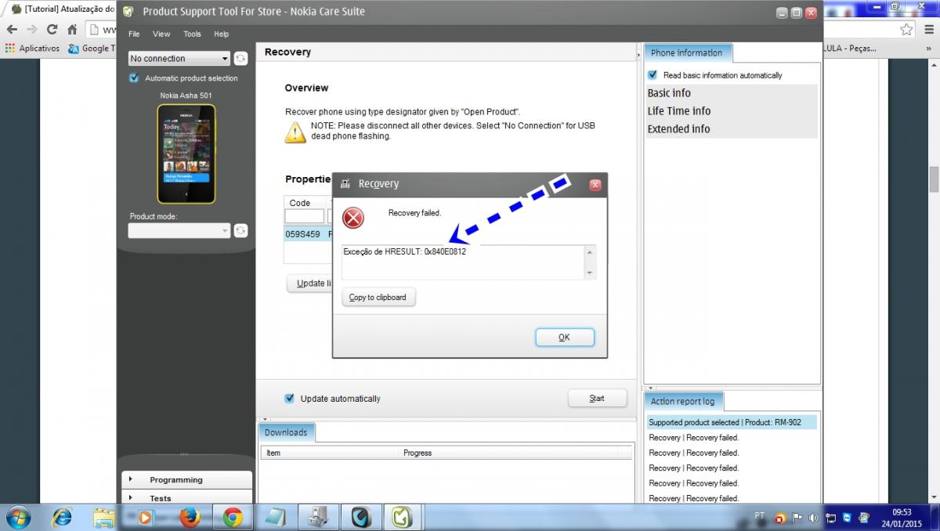The height and width of the screenshot is (531, 940).
Task: Click the Item column header in Downloads
Action: 330,453
